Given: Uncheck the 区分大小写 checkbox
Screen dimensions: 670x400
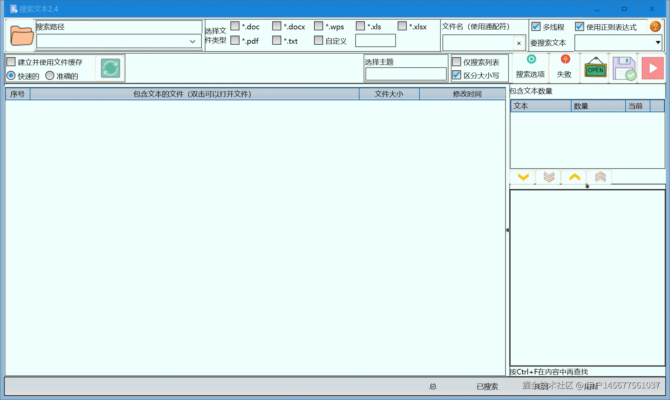Looking at the screenshot, I should pyautogui.click(x=457, y=75).
